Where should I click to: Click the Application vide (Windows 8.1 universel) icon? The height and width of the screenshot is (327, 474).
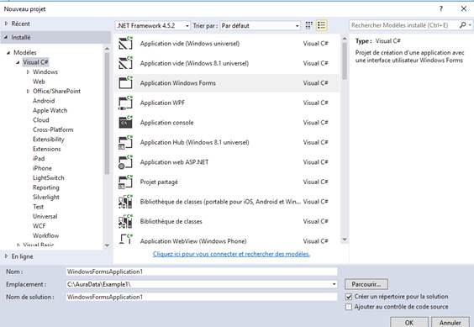pyautogui.click(x=125, y=62)
